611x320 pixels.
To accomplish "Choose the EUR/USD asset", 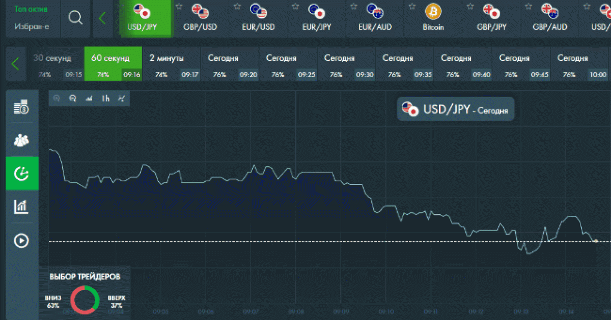I will (259, 19).
